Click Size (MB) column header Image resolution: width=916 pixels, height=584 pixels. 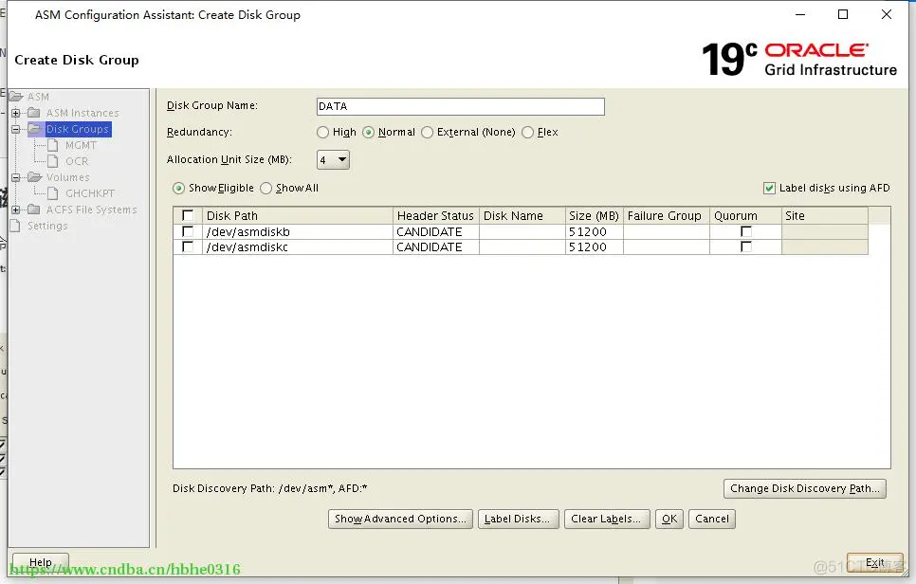(x=595, y=215)
